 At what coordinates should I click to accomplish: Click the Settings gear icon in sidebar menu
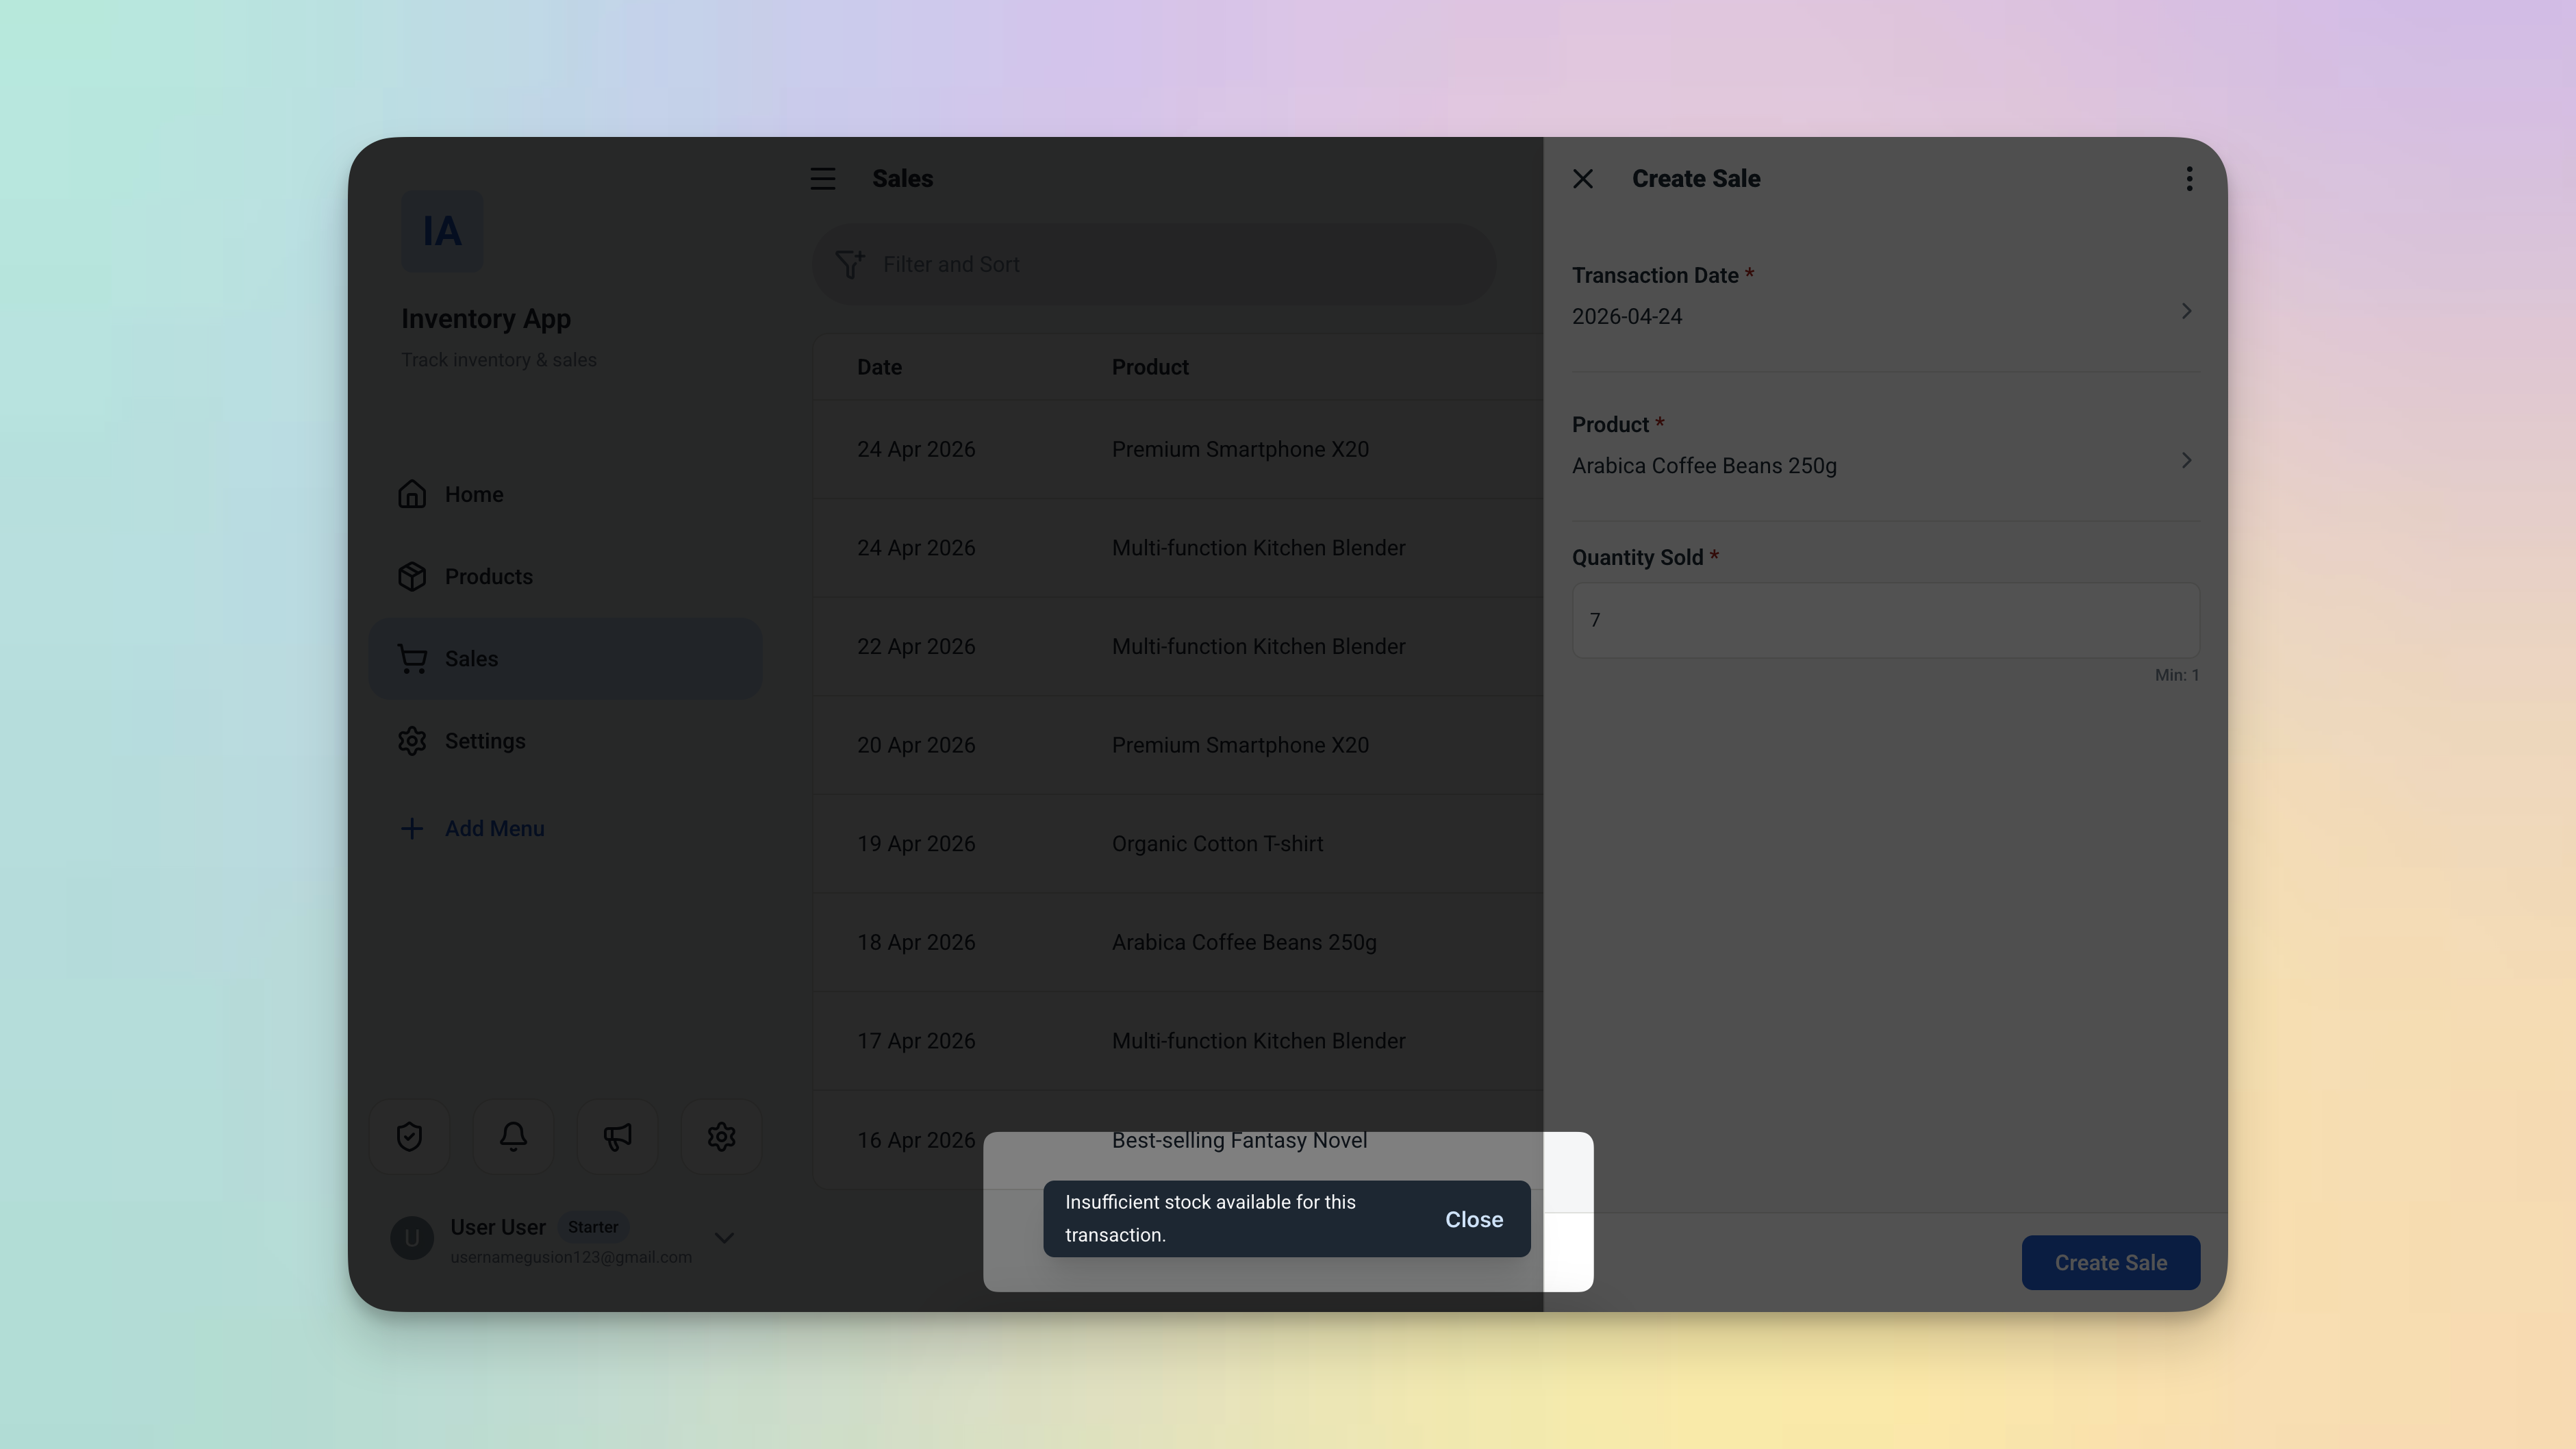[412, 741]
